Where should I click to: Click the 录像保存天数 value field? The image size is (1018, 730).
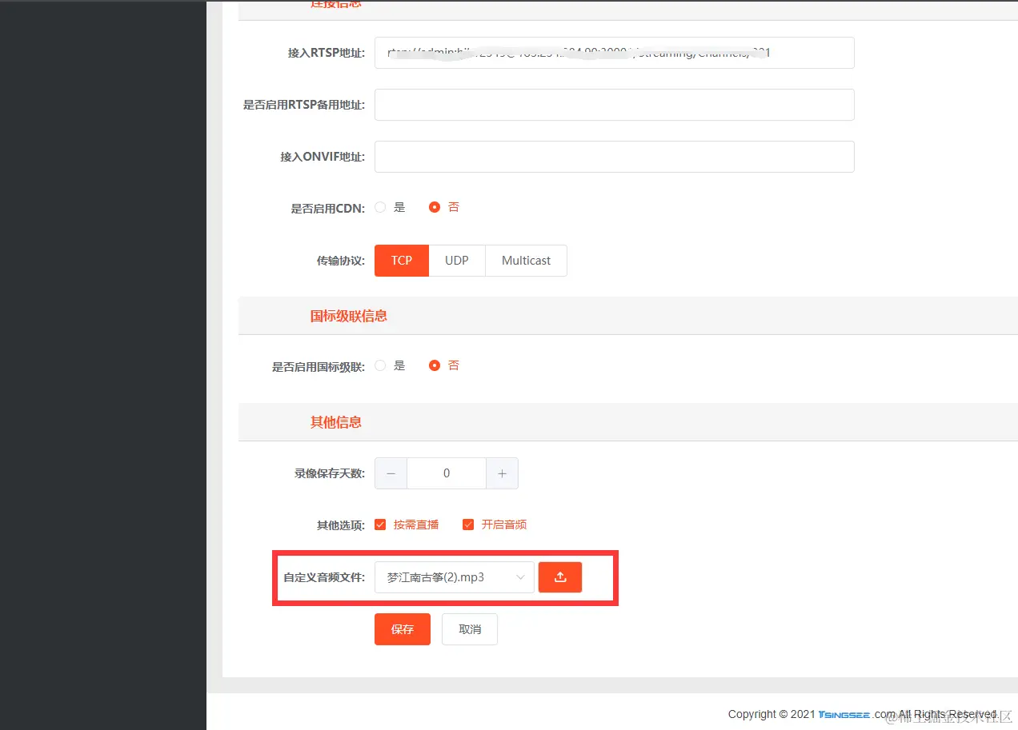447,473
